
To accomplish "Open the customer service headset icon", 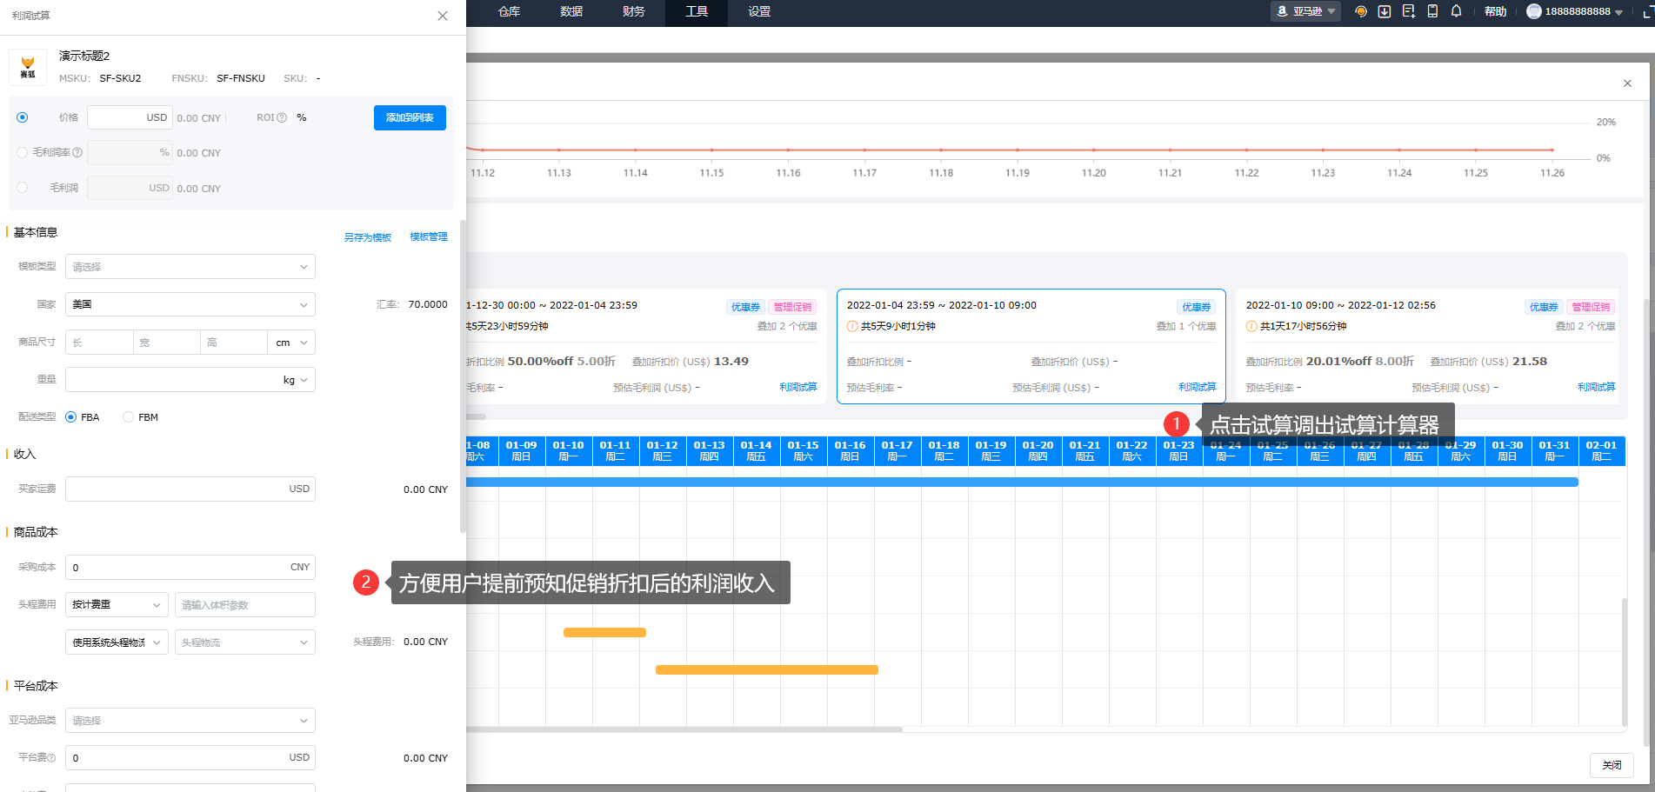I will [1361, 11].
